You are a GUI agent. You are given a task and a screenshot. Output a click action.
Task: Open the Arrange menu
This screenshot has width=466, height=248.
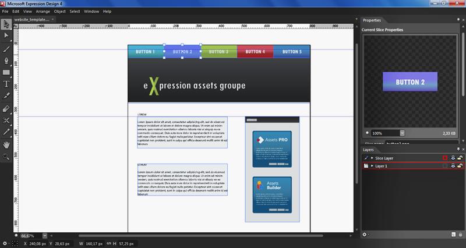pos(43,11)
